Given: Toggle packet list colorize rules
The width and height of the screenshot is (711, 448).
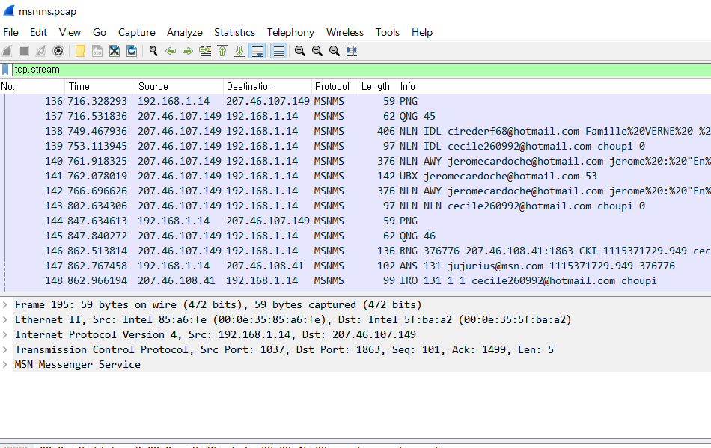Looking at the screenshot, I should pos(279,51).
